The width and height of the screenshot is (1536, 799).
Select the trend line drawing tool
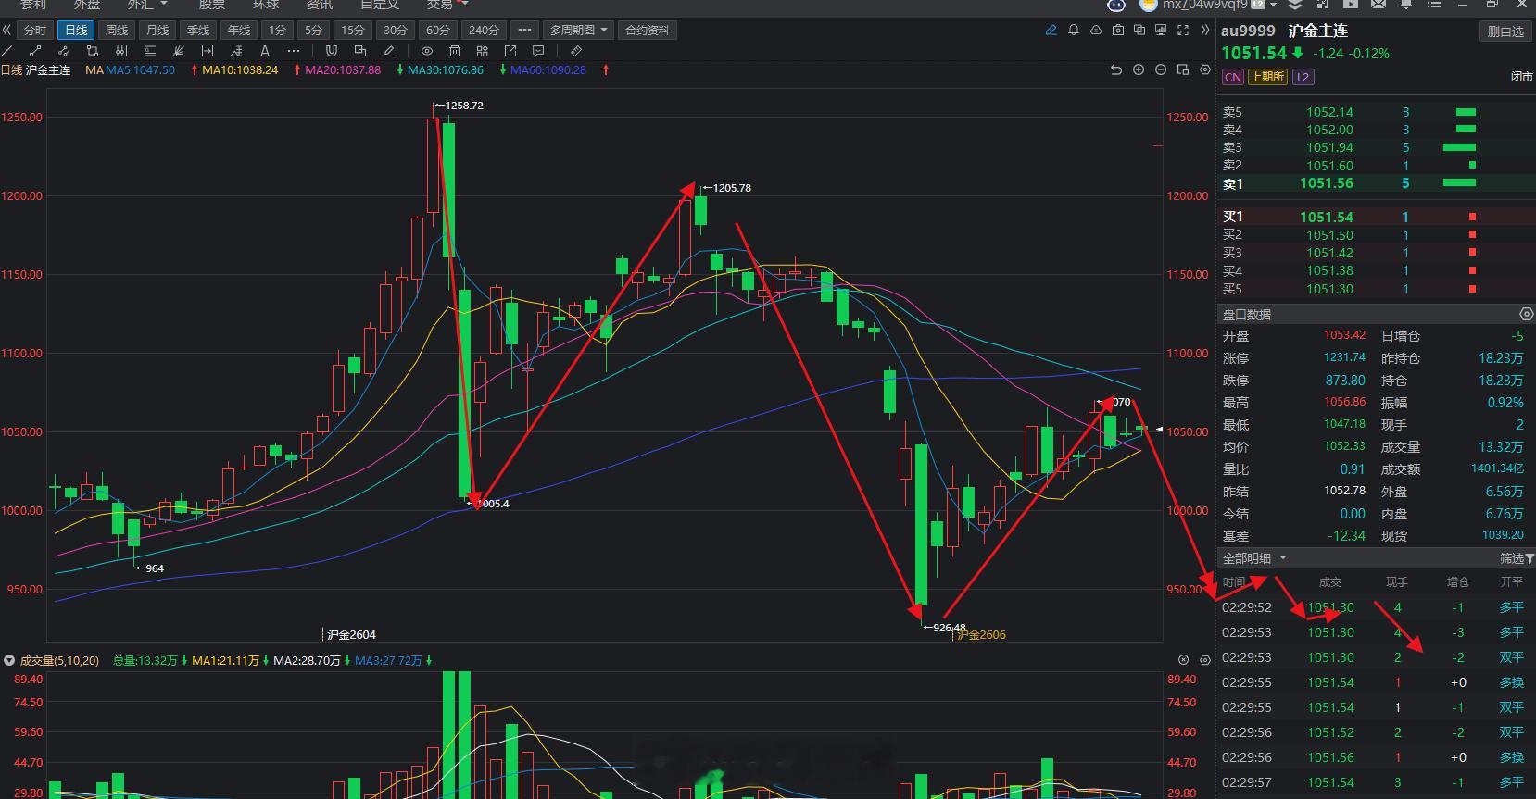(x=7, y=51)
